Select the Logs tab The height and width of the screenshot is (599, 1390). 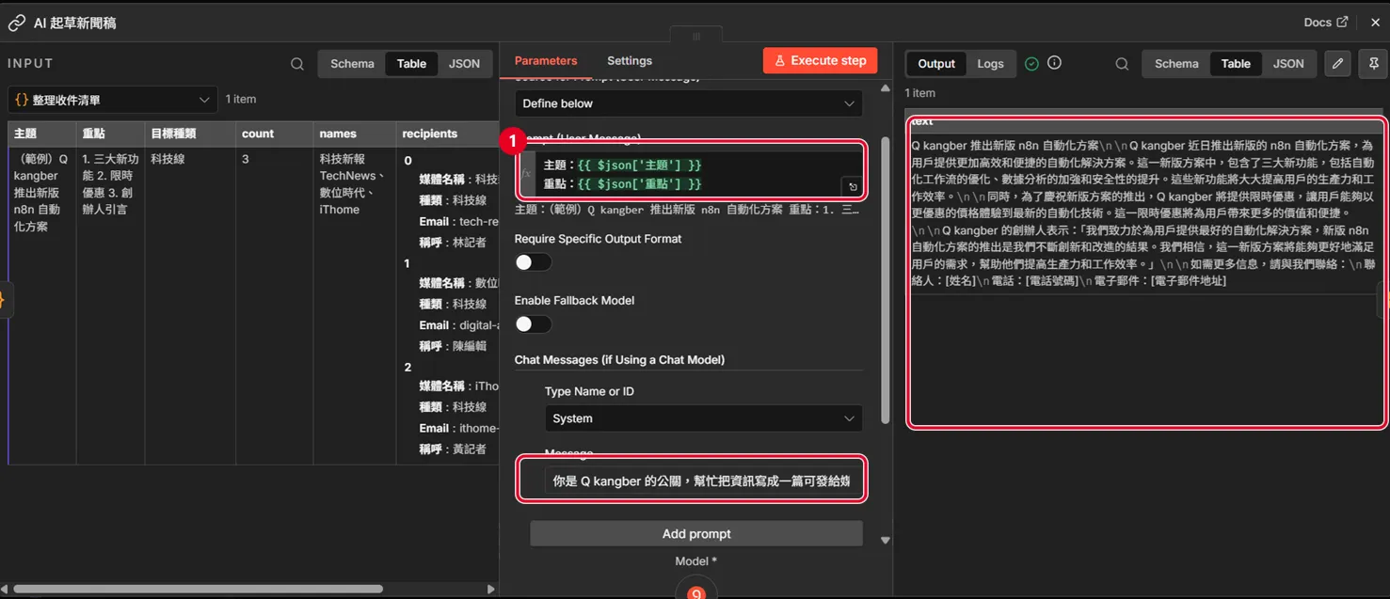[x=990, y=64]
